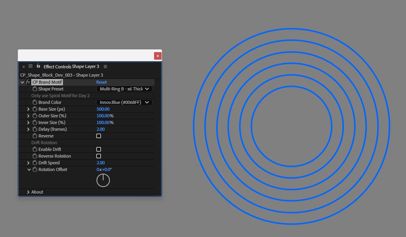Open the Brand Color dropdown
Screen dimensions: 406x237
tap(124, 102)
